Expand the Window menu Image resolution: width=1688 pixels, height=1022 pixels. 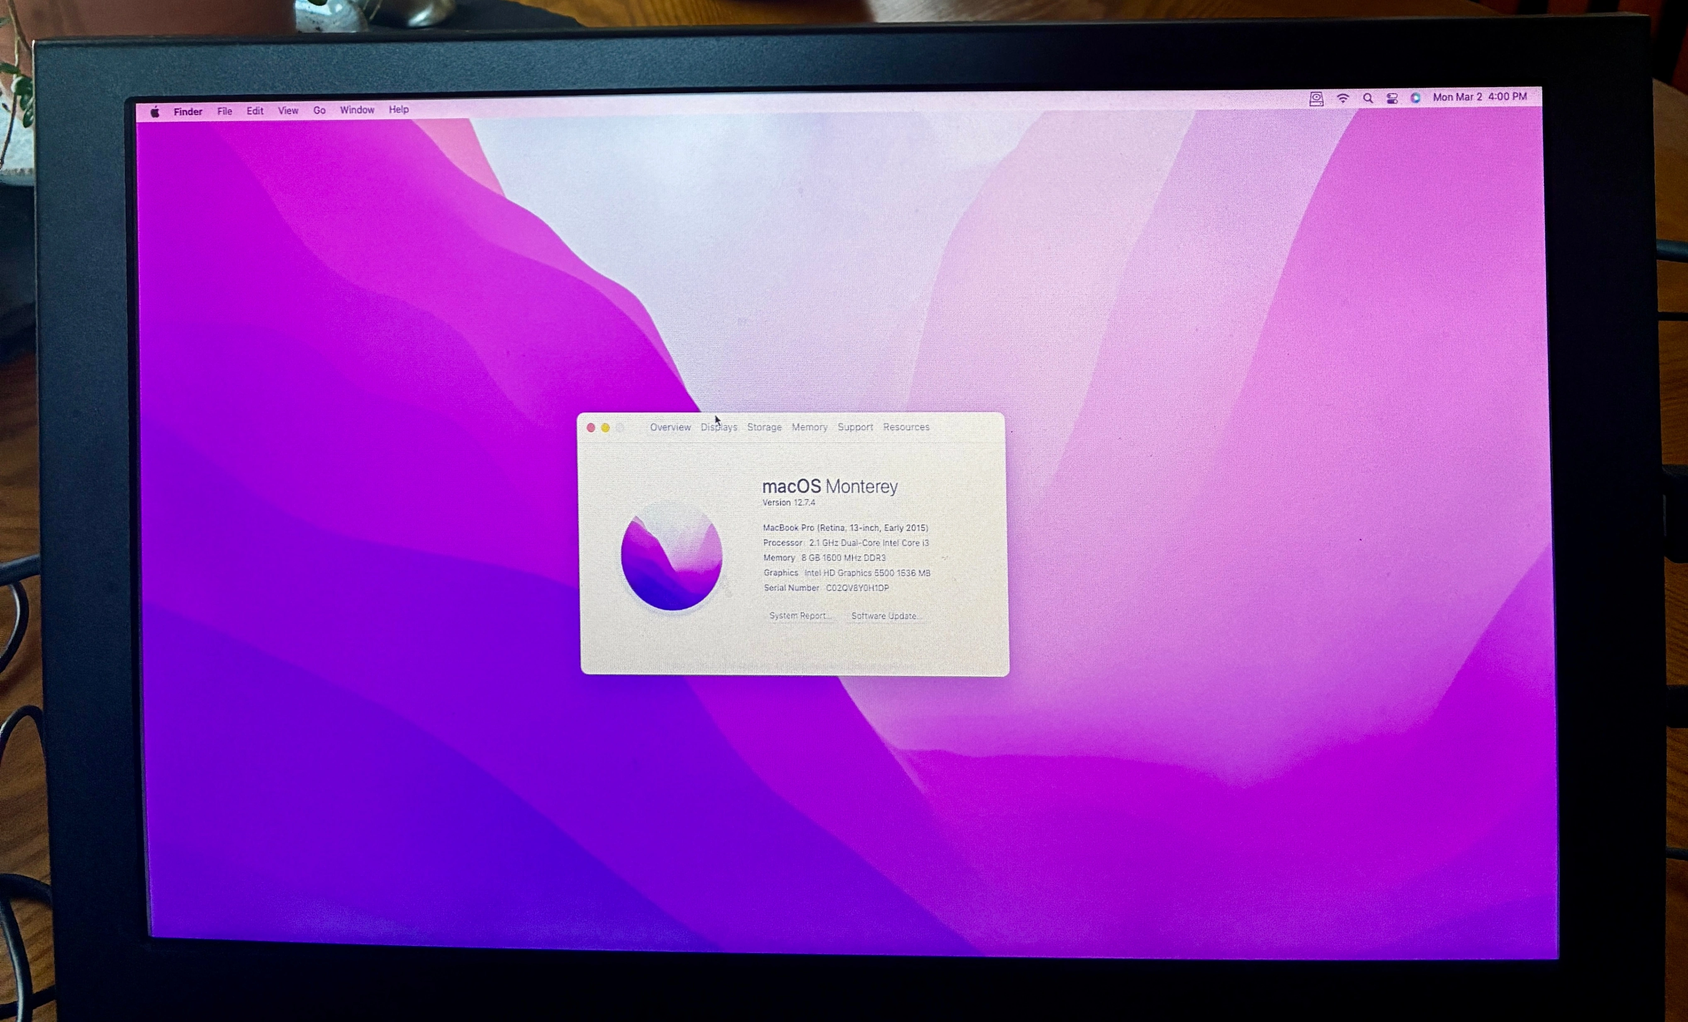pyautogui.click(x=357, y=109)
